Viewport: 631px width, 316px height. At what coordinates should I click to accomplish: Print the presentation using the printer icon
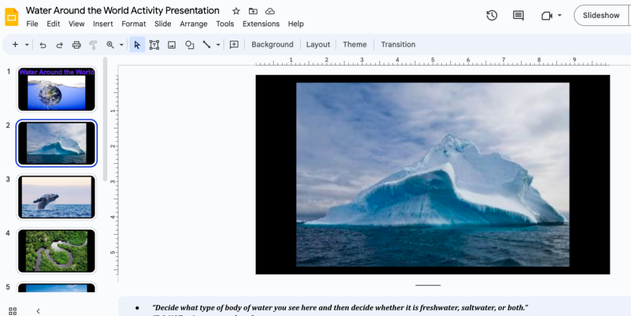(76, 44)
